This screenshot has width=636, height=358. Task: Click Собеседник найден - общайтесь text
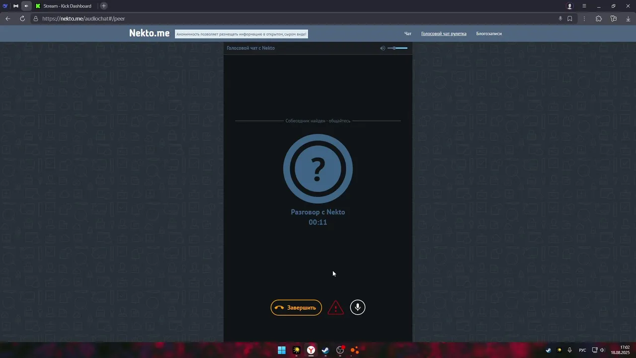point(318,121)
